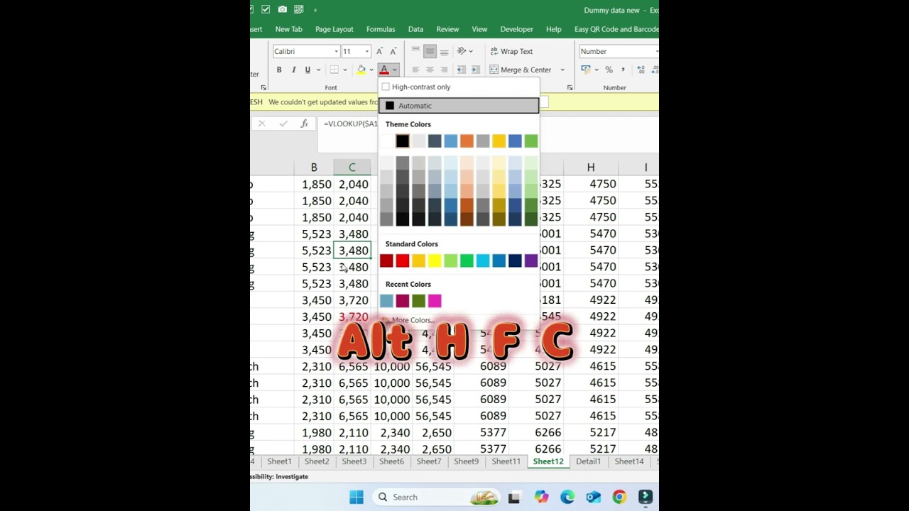Expand the Borders options arrow

pos(344,70)
